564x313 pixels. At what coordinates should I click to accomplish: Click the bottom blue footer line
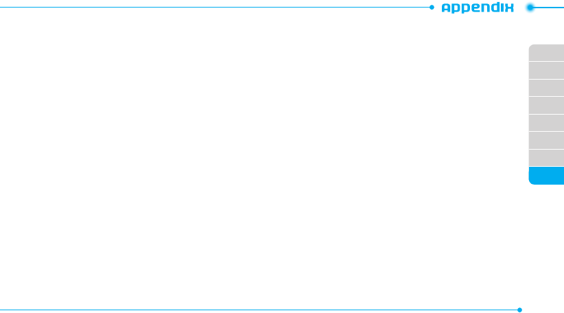tap(259, 310)
